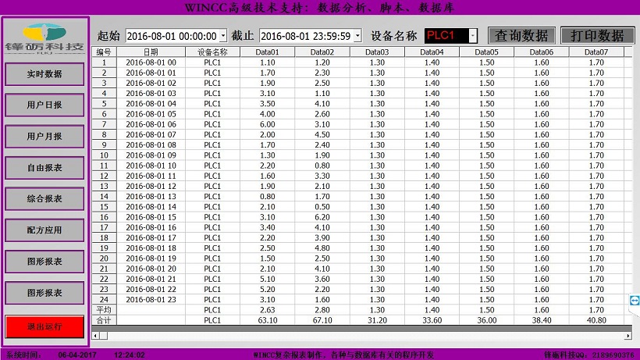Viewport: 640px width, 360px height.
Task: Open the 配方应用 page
Action: 44,230
